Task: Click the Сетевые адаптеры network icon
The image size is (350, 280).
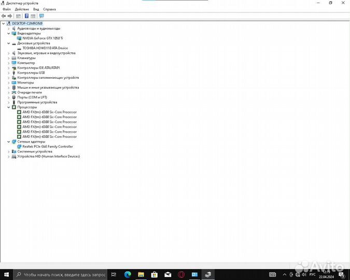Action: click(14, 142)
